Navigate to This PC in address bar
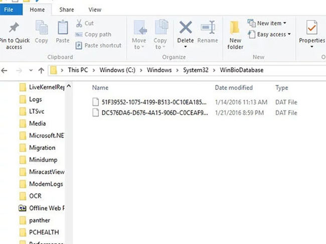The image size is (326, 244). pos(78,70)
